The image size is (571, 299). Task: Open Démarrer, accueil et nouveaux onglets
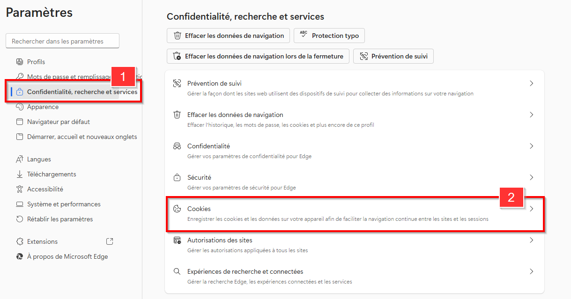tap(82, 137)
